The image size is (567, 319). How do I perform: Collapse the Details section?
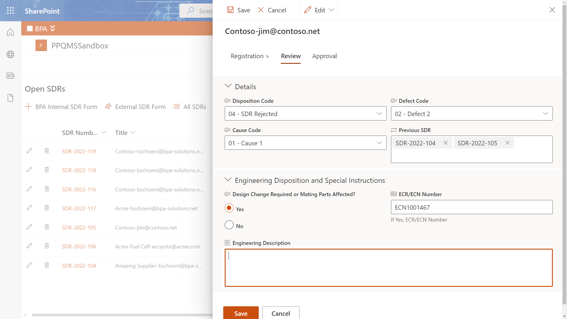[x=228, y=86]
